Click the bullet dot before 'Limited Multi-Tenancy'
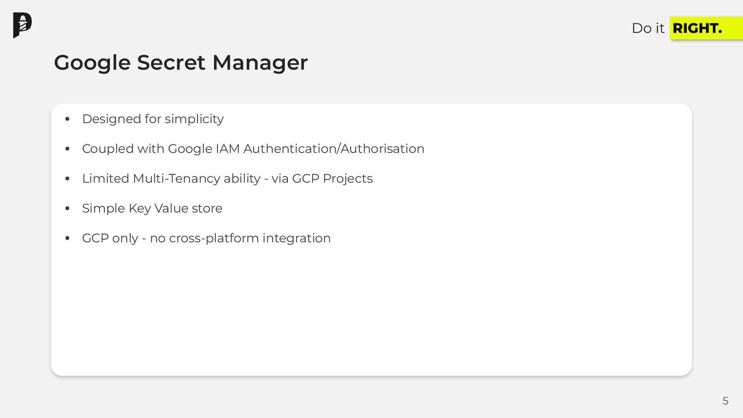This screenshot has height=418, width=743. click(x=68, y=178)
